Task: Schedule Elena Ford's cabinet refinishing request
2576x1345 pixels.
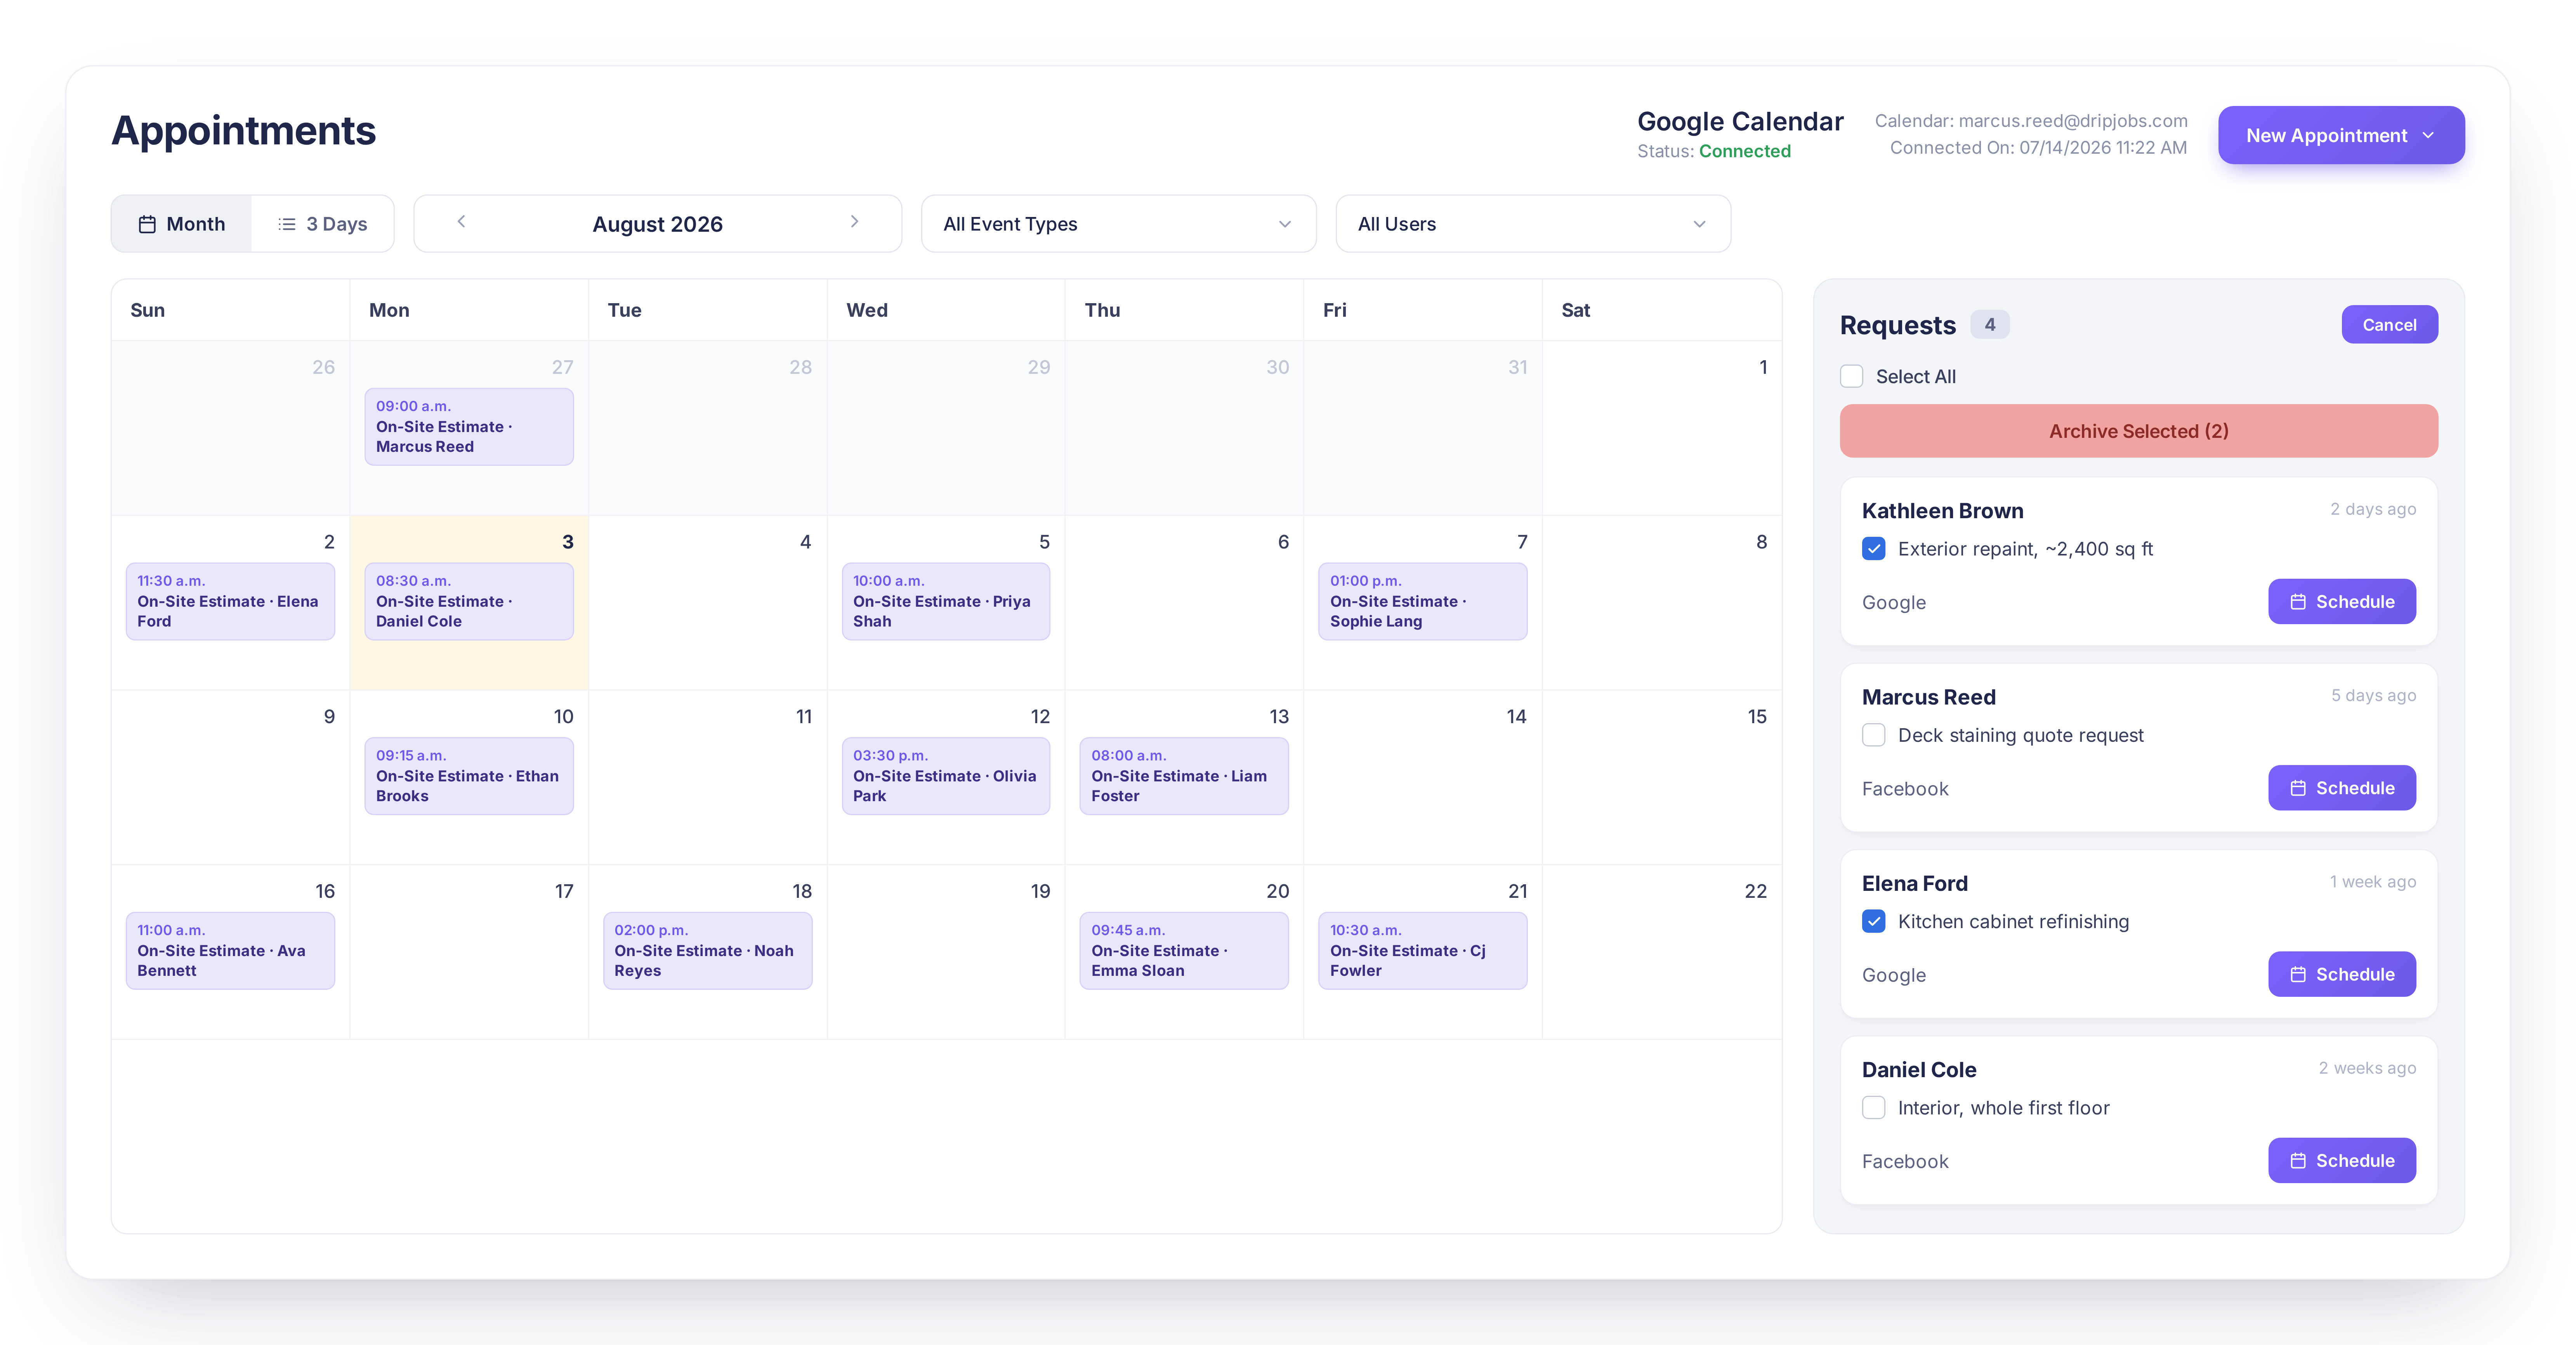Action: pos(2342,974)
